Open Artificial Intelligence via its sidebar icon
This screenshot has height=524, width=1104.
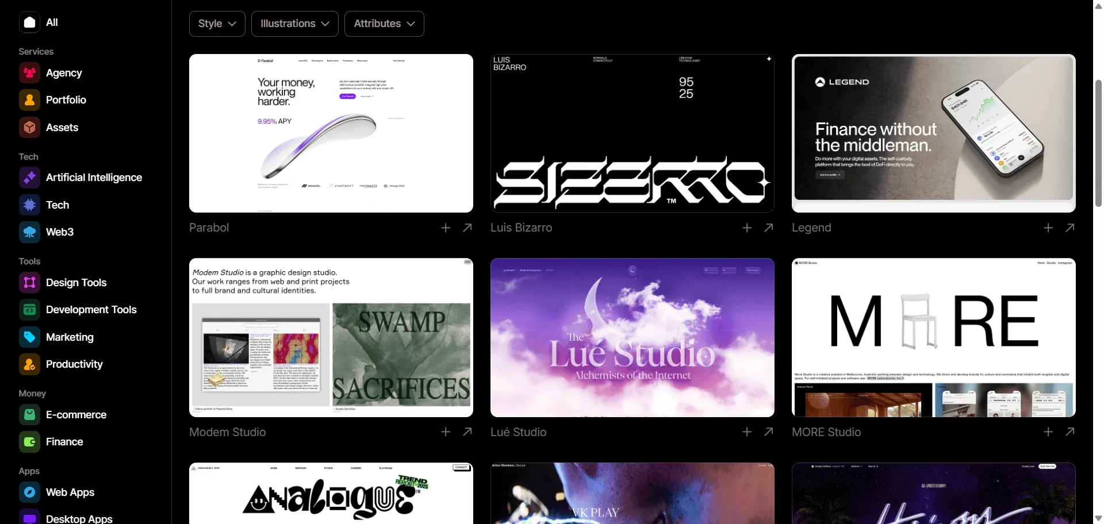point(29,178)
